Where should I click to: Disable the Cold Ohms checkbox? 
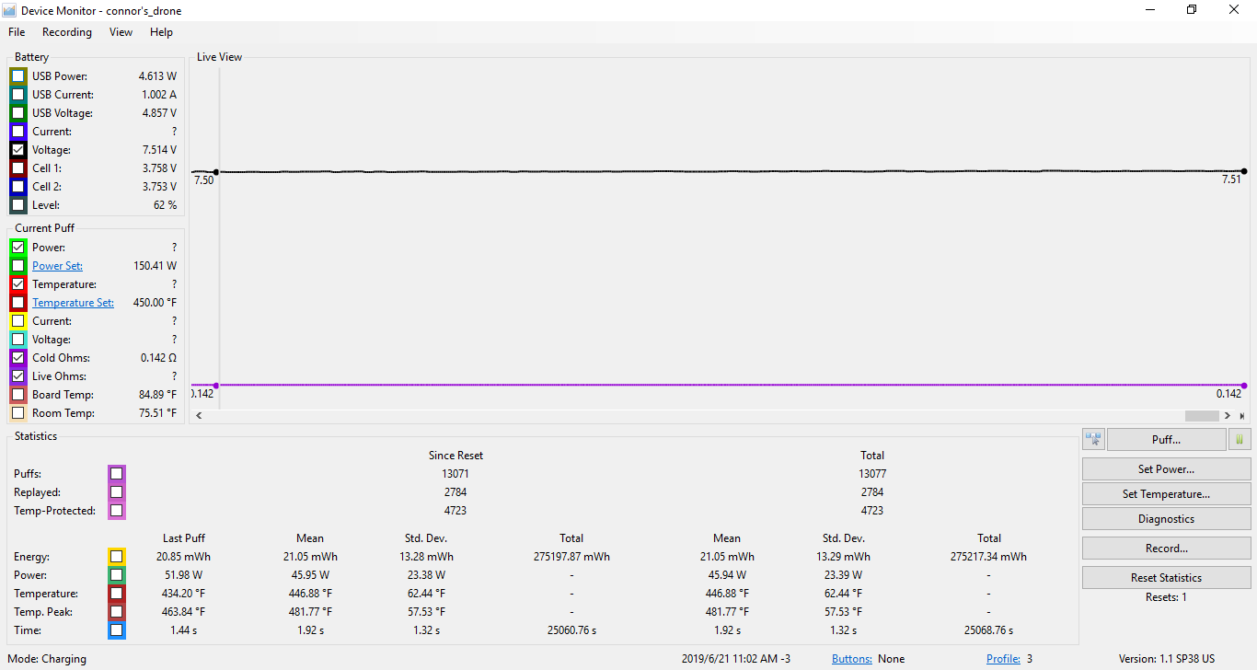click(x=18, y=358)
